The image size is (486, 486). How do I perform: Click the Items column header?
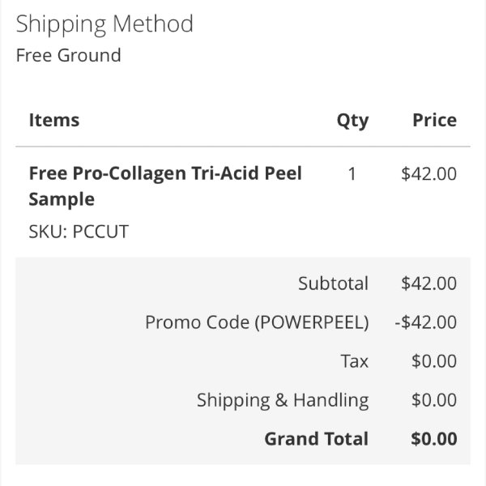tap(54, 120)
